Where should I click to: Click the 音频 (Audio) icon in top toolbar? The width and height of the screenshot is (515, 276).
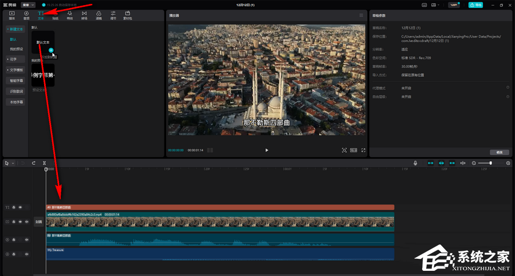26,15
